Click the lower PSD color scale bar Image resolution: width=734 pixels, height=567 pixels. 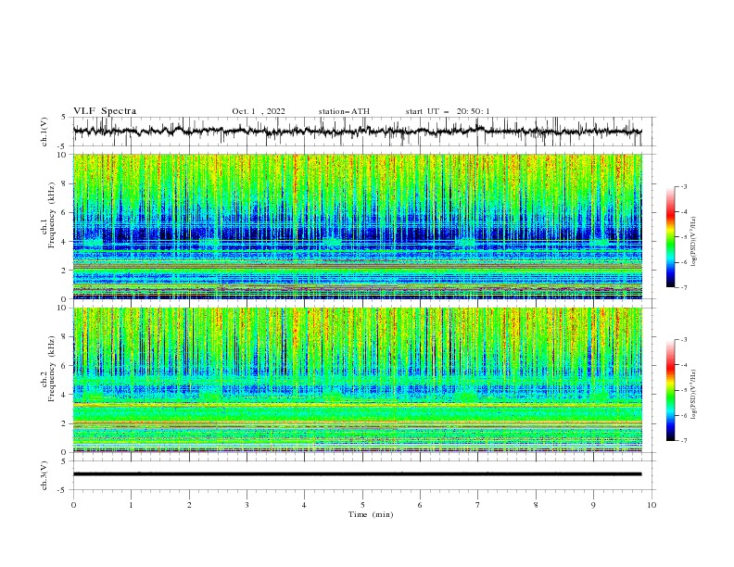pyautogui.click(x=671, y=390)
